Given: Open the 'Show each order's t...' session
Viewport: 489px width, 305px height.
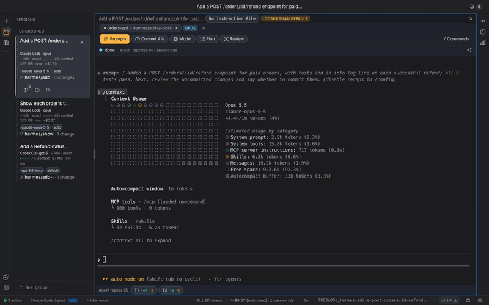Looking at the screenshot, I should (x=44, y=103).
